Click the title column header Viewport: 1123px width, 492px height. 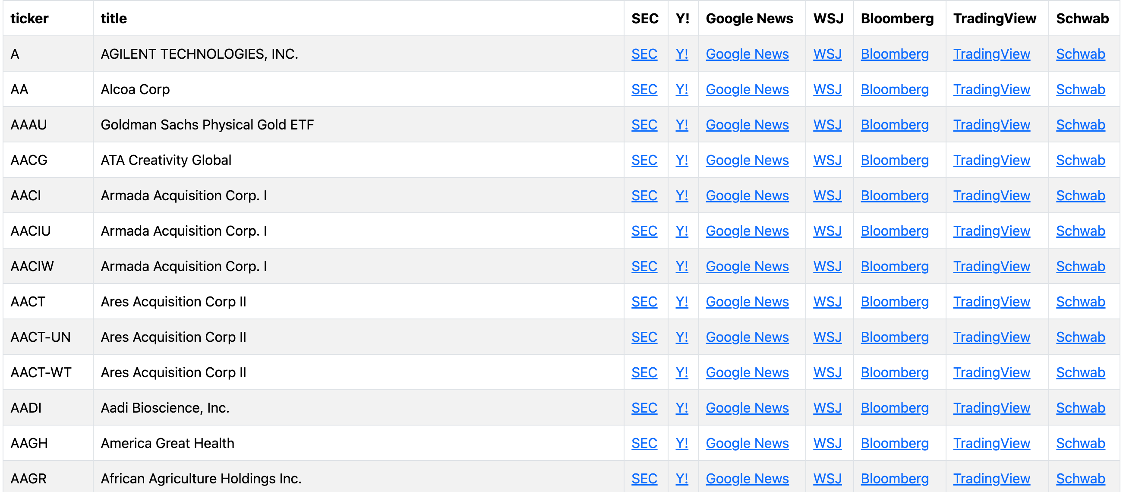click(x=114, y=18)
